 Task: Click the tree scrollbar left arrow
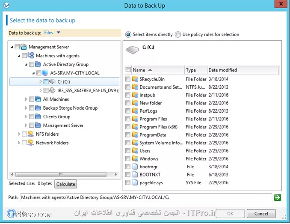[12, 174]
